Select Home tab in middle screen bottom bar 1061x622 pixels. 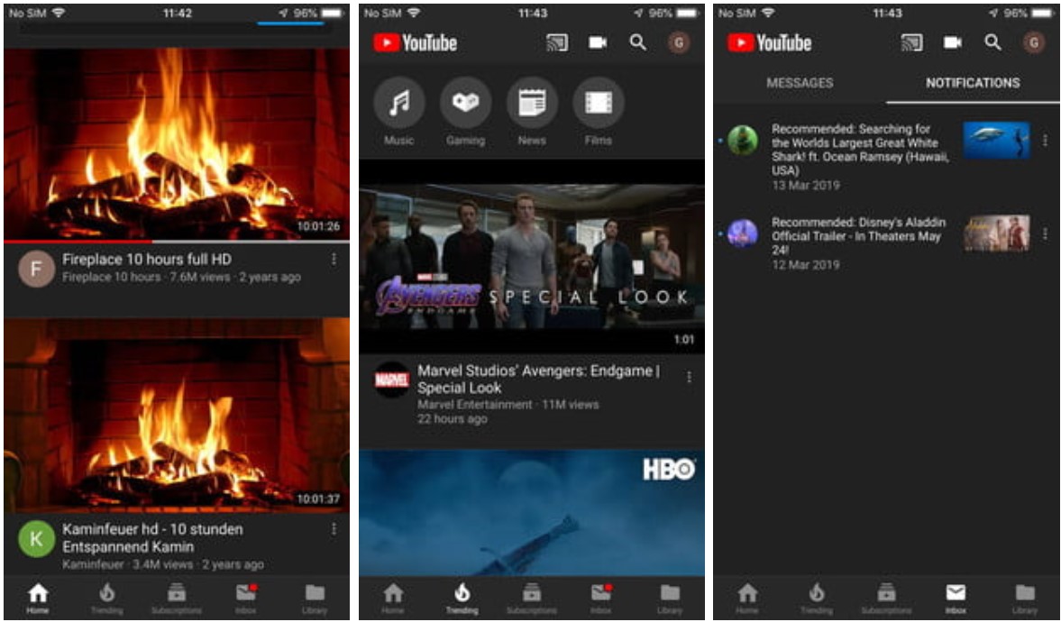[392, 599]
